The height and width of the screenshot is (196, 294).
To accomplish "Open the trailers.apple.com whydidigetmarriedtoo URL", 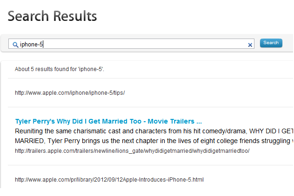I will click(x=132, y=151).
